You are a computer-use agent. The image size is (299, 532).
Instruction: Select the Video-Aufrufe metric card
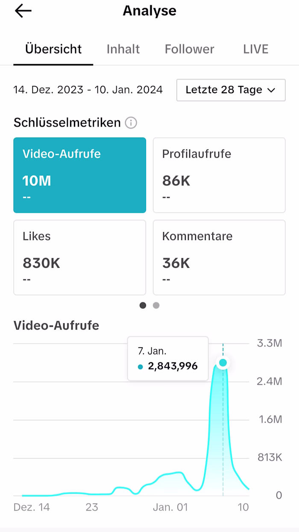point(79,175)
